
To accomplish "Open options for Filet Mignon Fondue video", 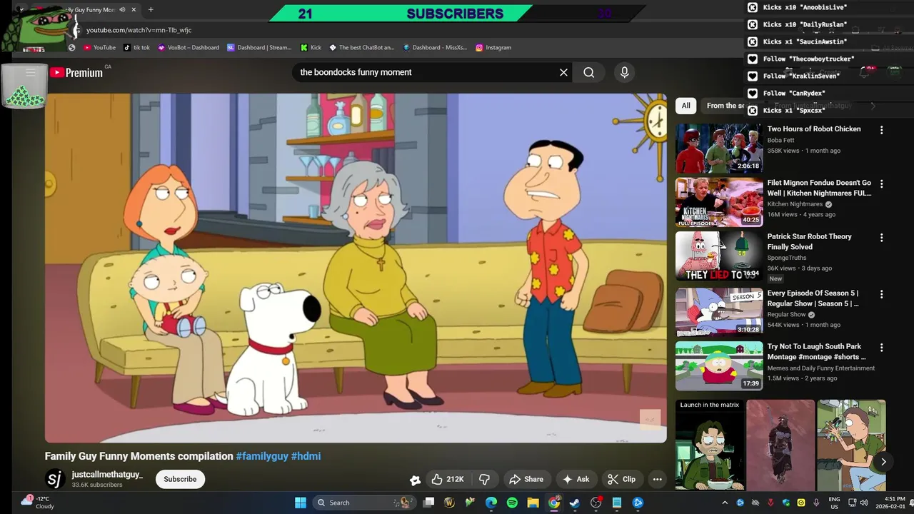I will click(881, 183).
